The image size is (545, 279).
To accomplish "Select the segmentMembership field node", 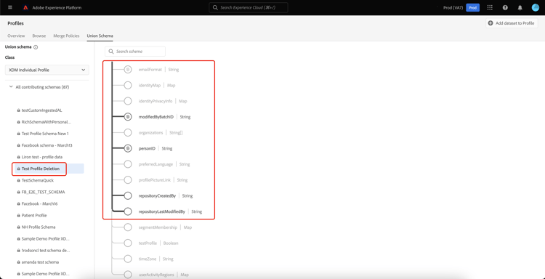I will tap(128, 227).
